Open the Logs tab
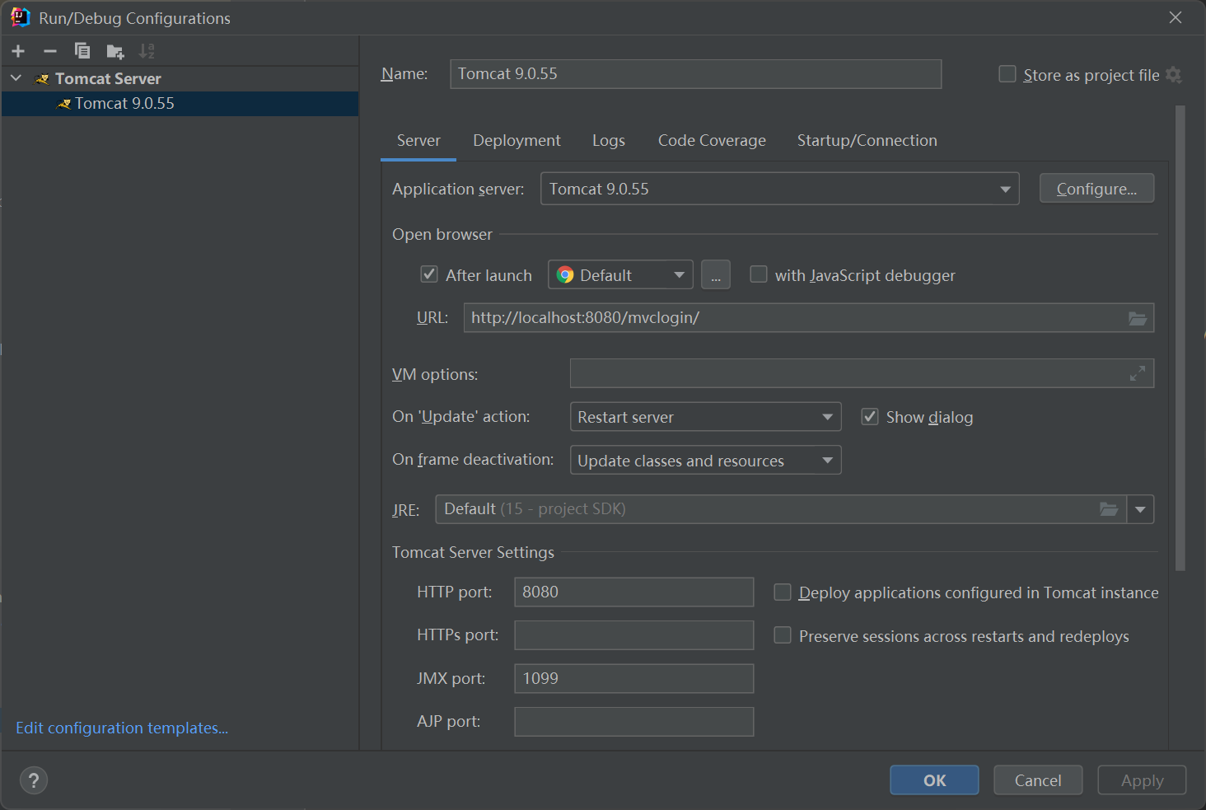The width and height of the screenshot is (1206, 810). pos(609,141)
